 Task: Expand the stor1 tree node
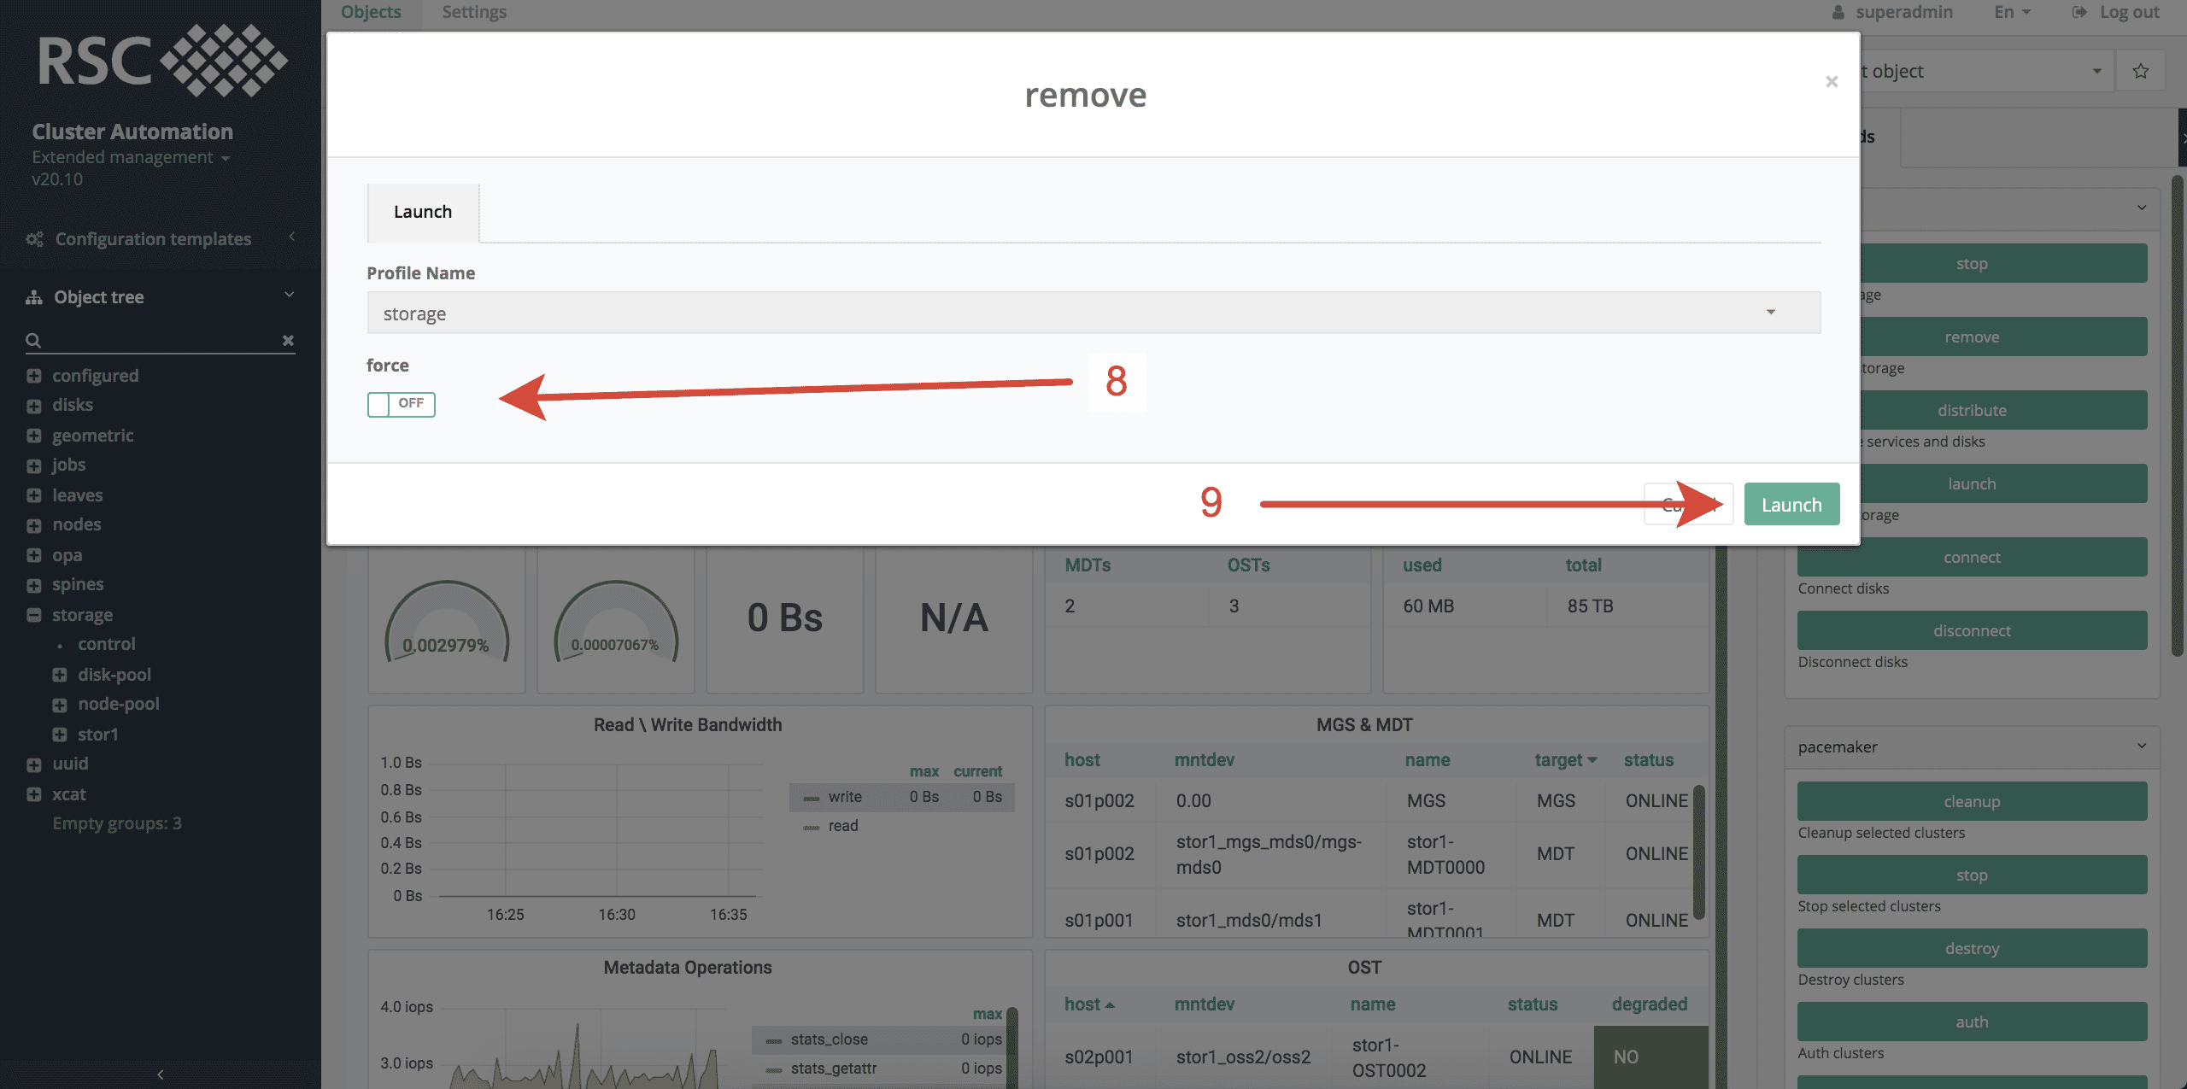coord(60,735)
